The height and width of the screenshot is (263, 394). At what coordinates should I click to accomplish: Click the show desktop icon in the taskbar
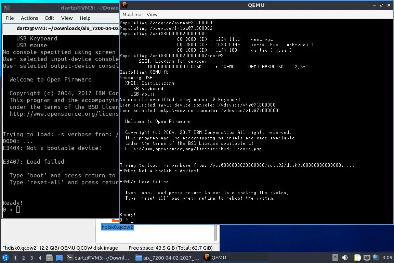pyautogui.click(x=59, y=258)
